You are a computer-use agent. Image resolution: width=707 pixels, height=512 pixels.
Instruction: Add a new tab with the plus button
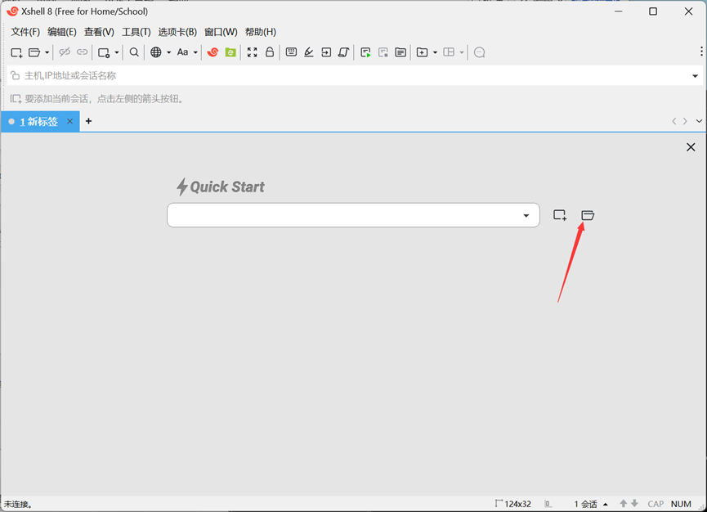[x=89, y=121]
